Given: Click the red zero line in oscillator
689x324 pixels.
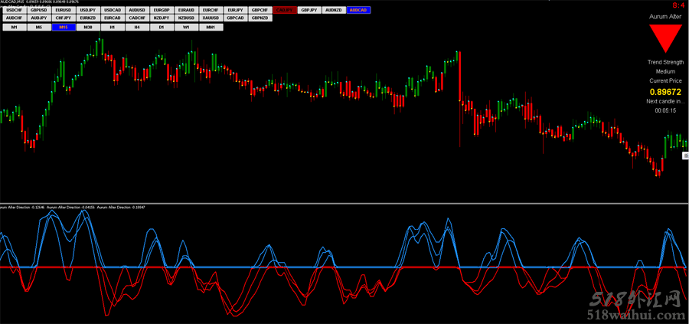Looking at the screenshot, I should point(344,267).
